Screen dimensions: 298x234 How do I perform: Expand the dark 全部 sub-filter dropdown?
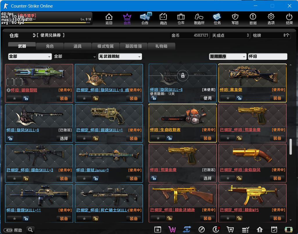pyautogui.click(x=75, y=57)
